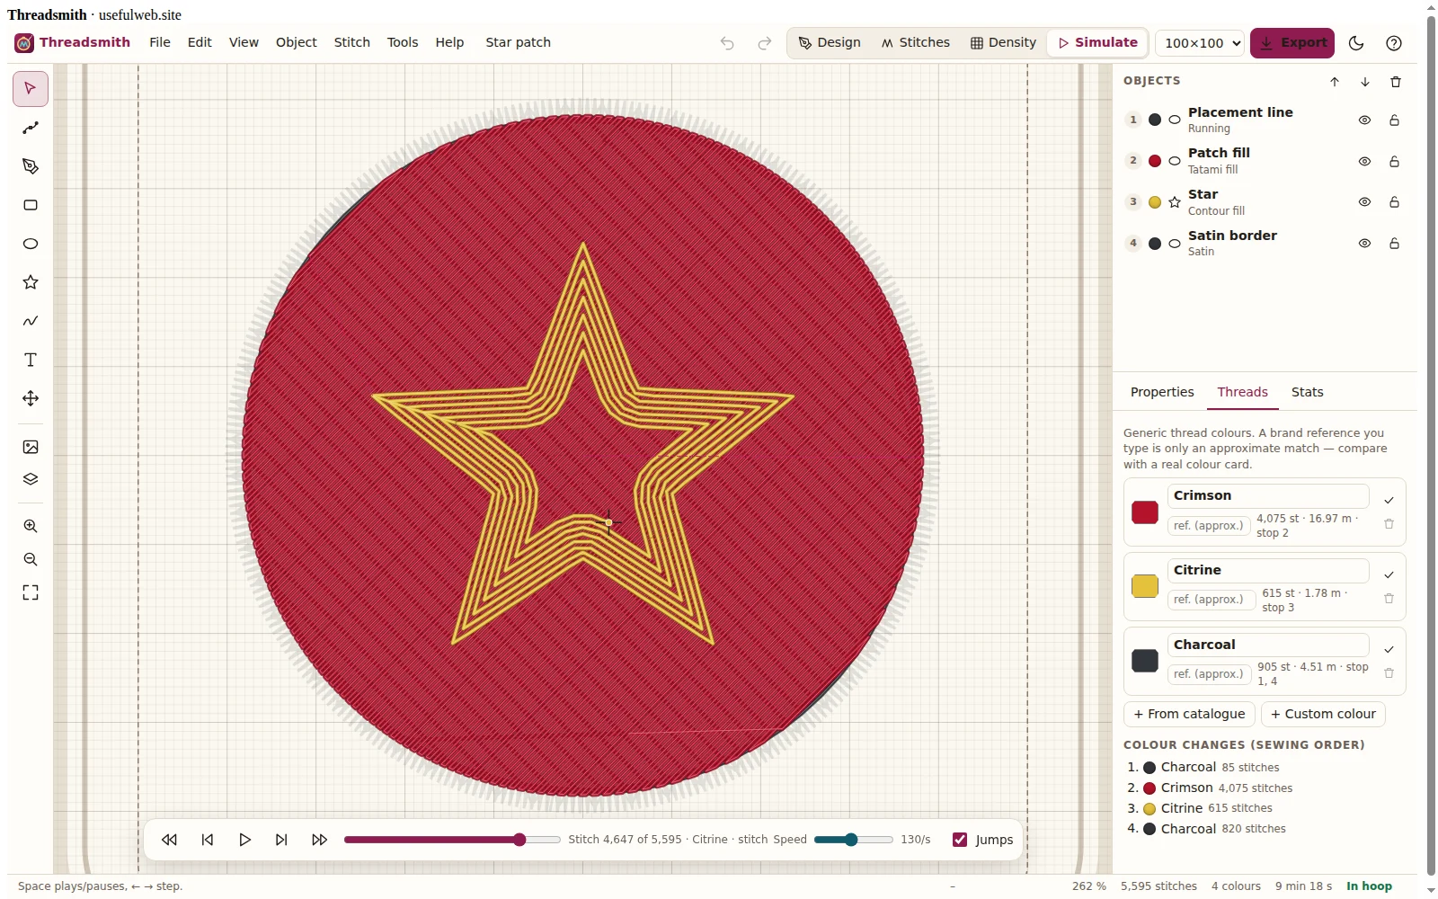Screen dimensions: 1438x899
Task: Open the Edit menu
Action: 200,42
